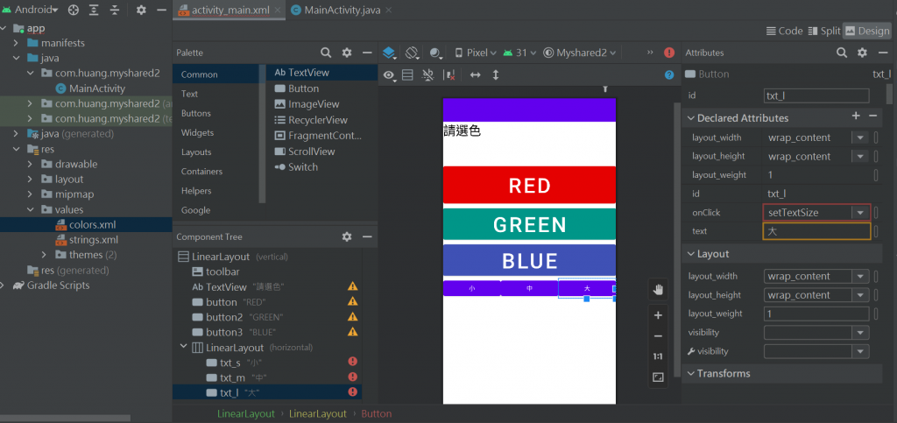This screenshot has width=897, height=423.
Task: Click the zoom to fit screen icon
Action: 658,377
